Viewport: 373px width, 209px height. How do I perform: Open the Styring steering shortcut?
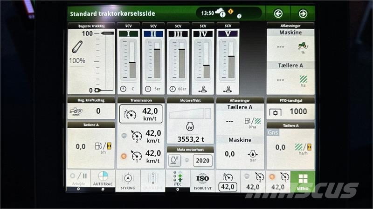[x=128, y=181]
